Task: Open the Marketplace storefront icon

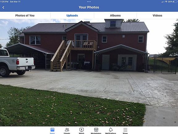Action: coord(96,130)
